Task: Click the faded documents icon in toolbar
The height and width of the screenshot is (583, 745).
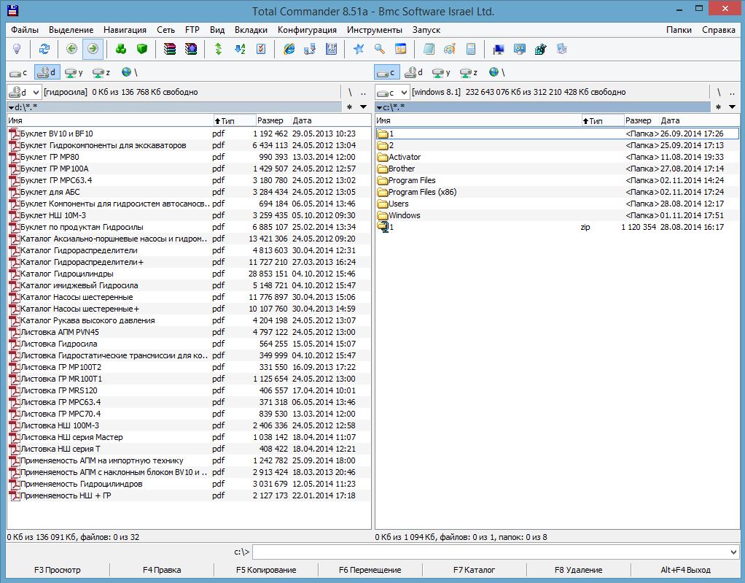Action: (561, 49)
